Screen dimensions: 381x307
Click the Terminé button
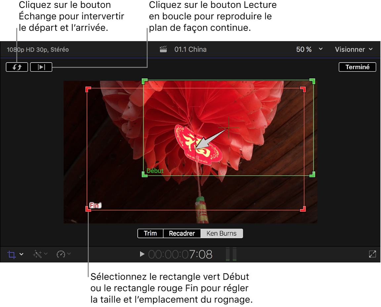click(357, 67)
